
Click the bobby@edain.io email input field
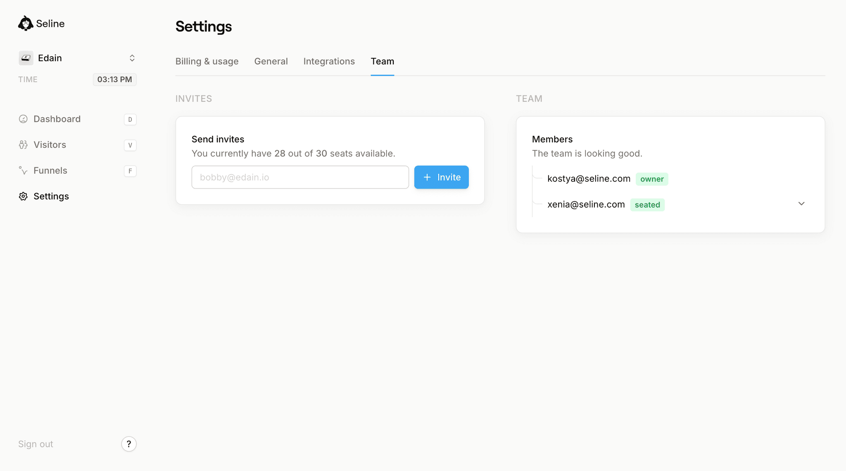pyautogui.click(x=300, y=177)
